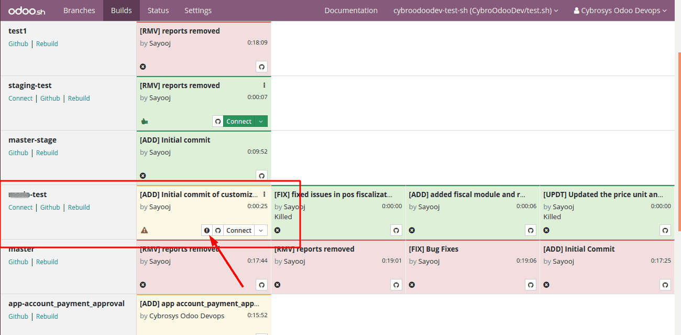Click failed status icon on test1 build
Image resolution: width=681 pixels, height=335 pixels.
coord(143,67)
